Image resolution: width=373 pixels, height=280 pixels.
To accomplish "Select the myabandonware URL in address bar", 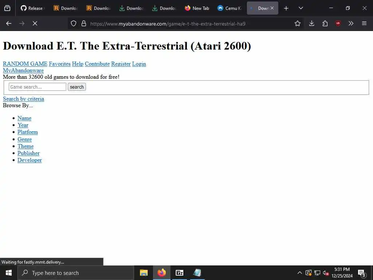I will tap(168, 24).
